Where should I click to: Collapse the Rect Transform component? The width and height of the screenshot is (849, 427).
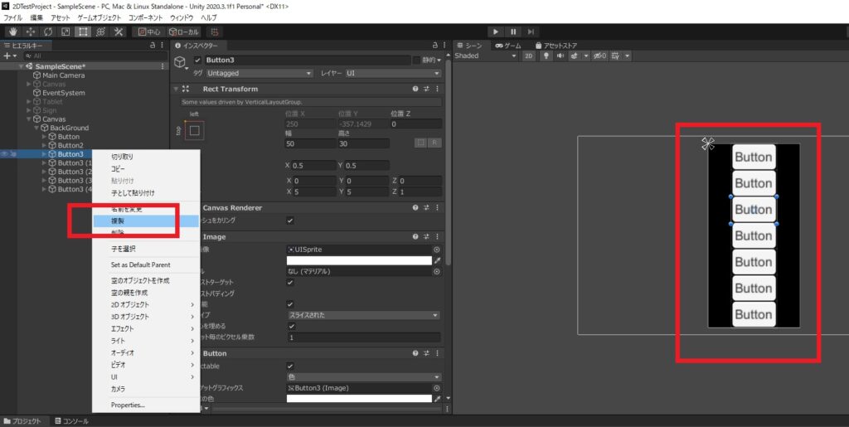(x=176, y=89)
